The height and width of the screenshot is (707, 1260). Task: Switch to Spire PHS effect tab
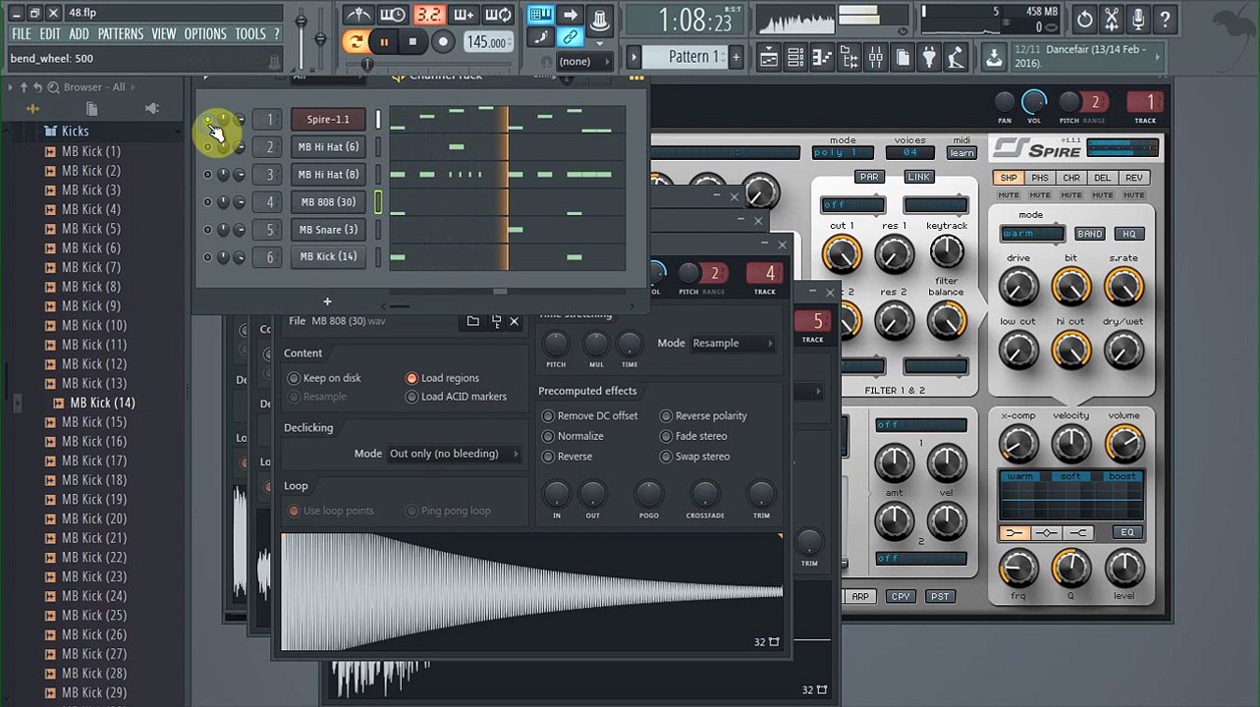tap(1040, 178)
